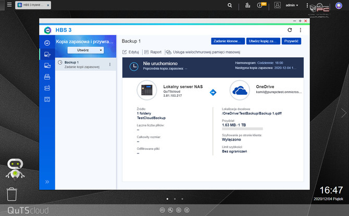Image resolution: width=349 pixels, height=216 pixels.
Task: Open HBS 3 more options menu
Action: [301, 30]
